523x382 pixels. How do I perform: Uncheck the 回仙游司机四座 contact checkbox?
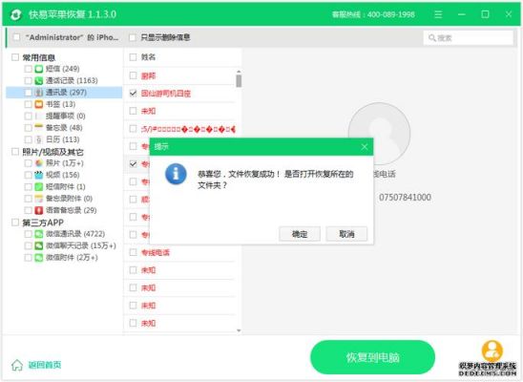(133, 93)
